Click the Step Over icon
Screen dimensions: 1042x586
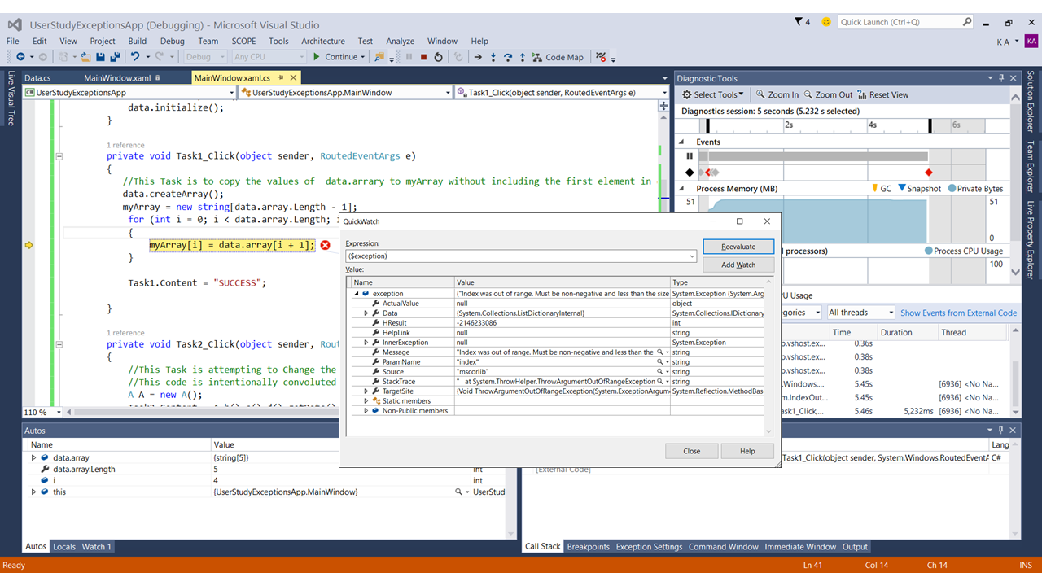508,57
